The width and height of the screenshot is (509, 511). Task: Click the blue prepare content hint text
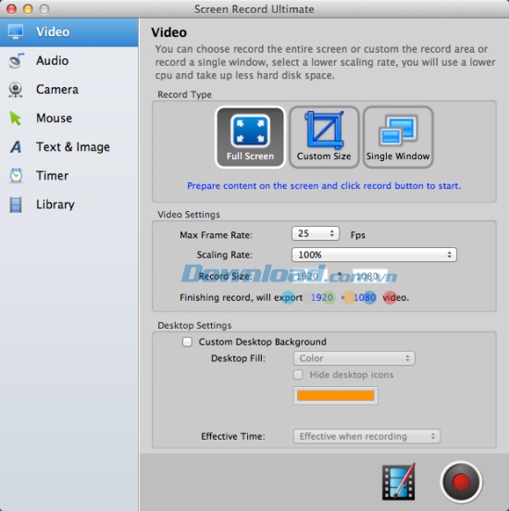[324, 186]
